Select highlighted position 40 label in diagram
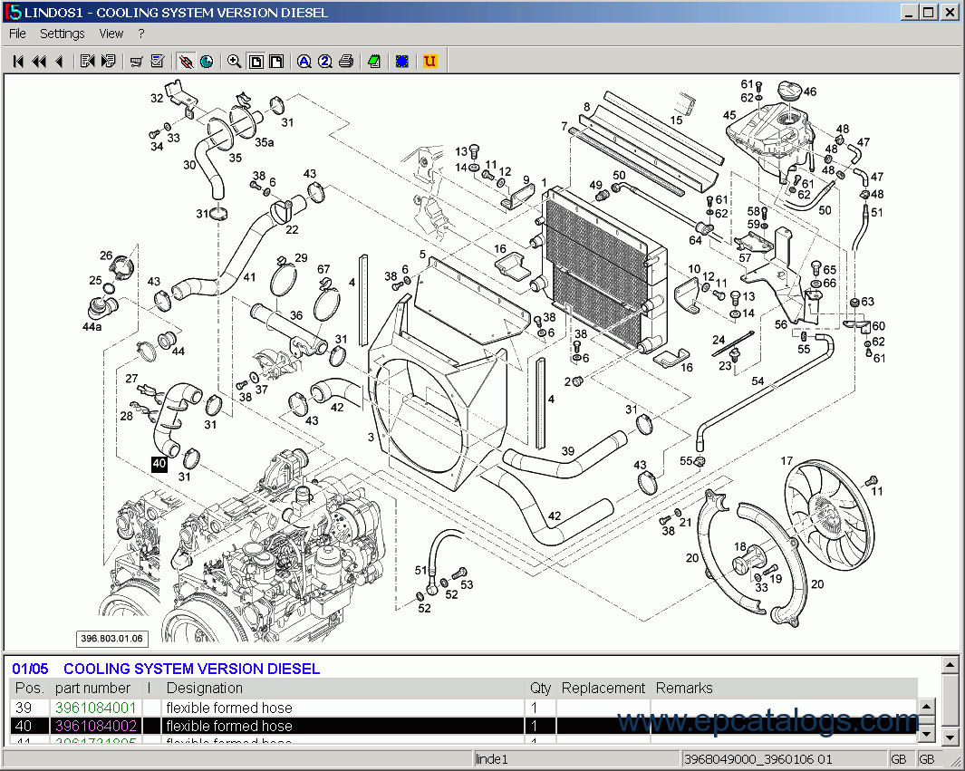This screenshot has height=771, width=965. tap(159, 464)
